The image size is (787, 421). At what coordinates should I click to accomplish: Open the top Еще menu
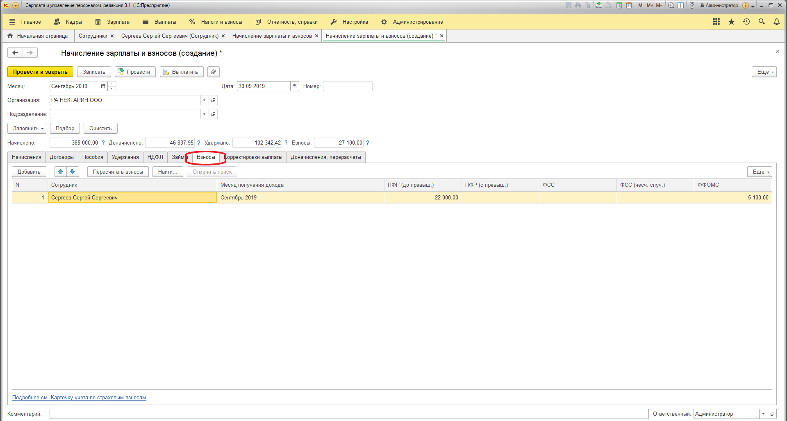click(x=764, y=72)
